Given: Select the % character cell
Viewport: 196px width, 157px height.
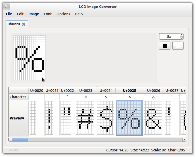Looking at the screenshot, I should tap(129, 97).
